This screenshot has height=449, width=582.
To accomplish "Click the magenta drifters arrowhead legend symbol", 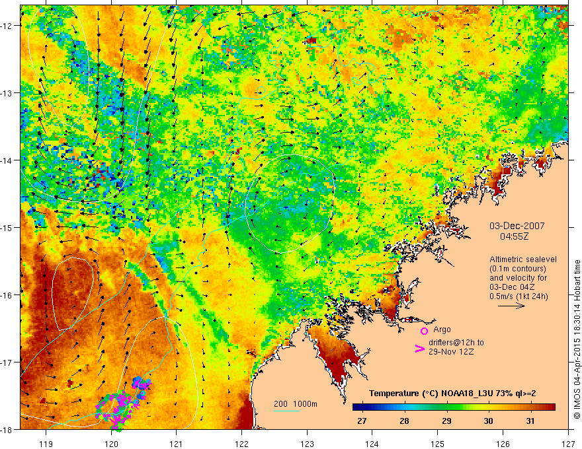I will click(420, 349).
